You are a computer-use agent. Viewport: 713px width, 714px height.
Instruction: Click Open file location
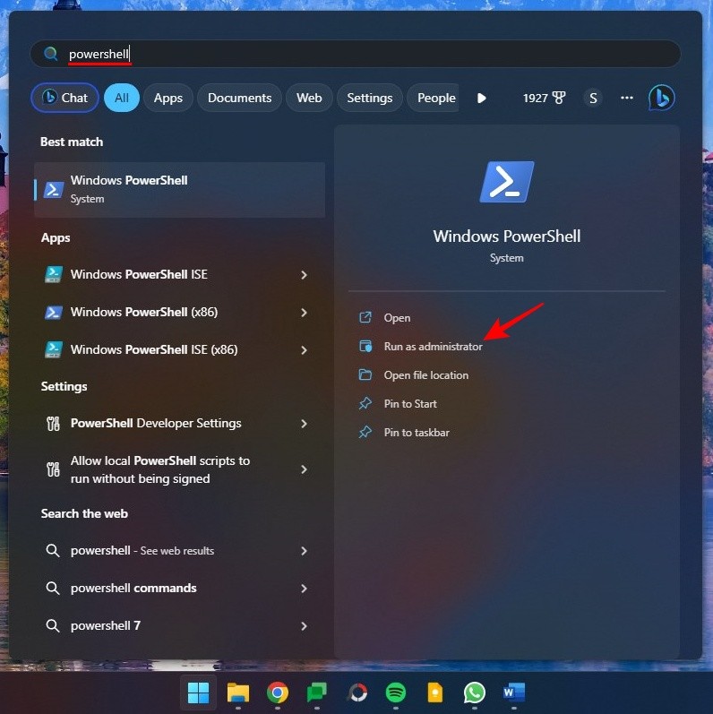click(425, 375)
